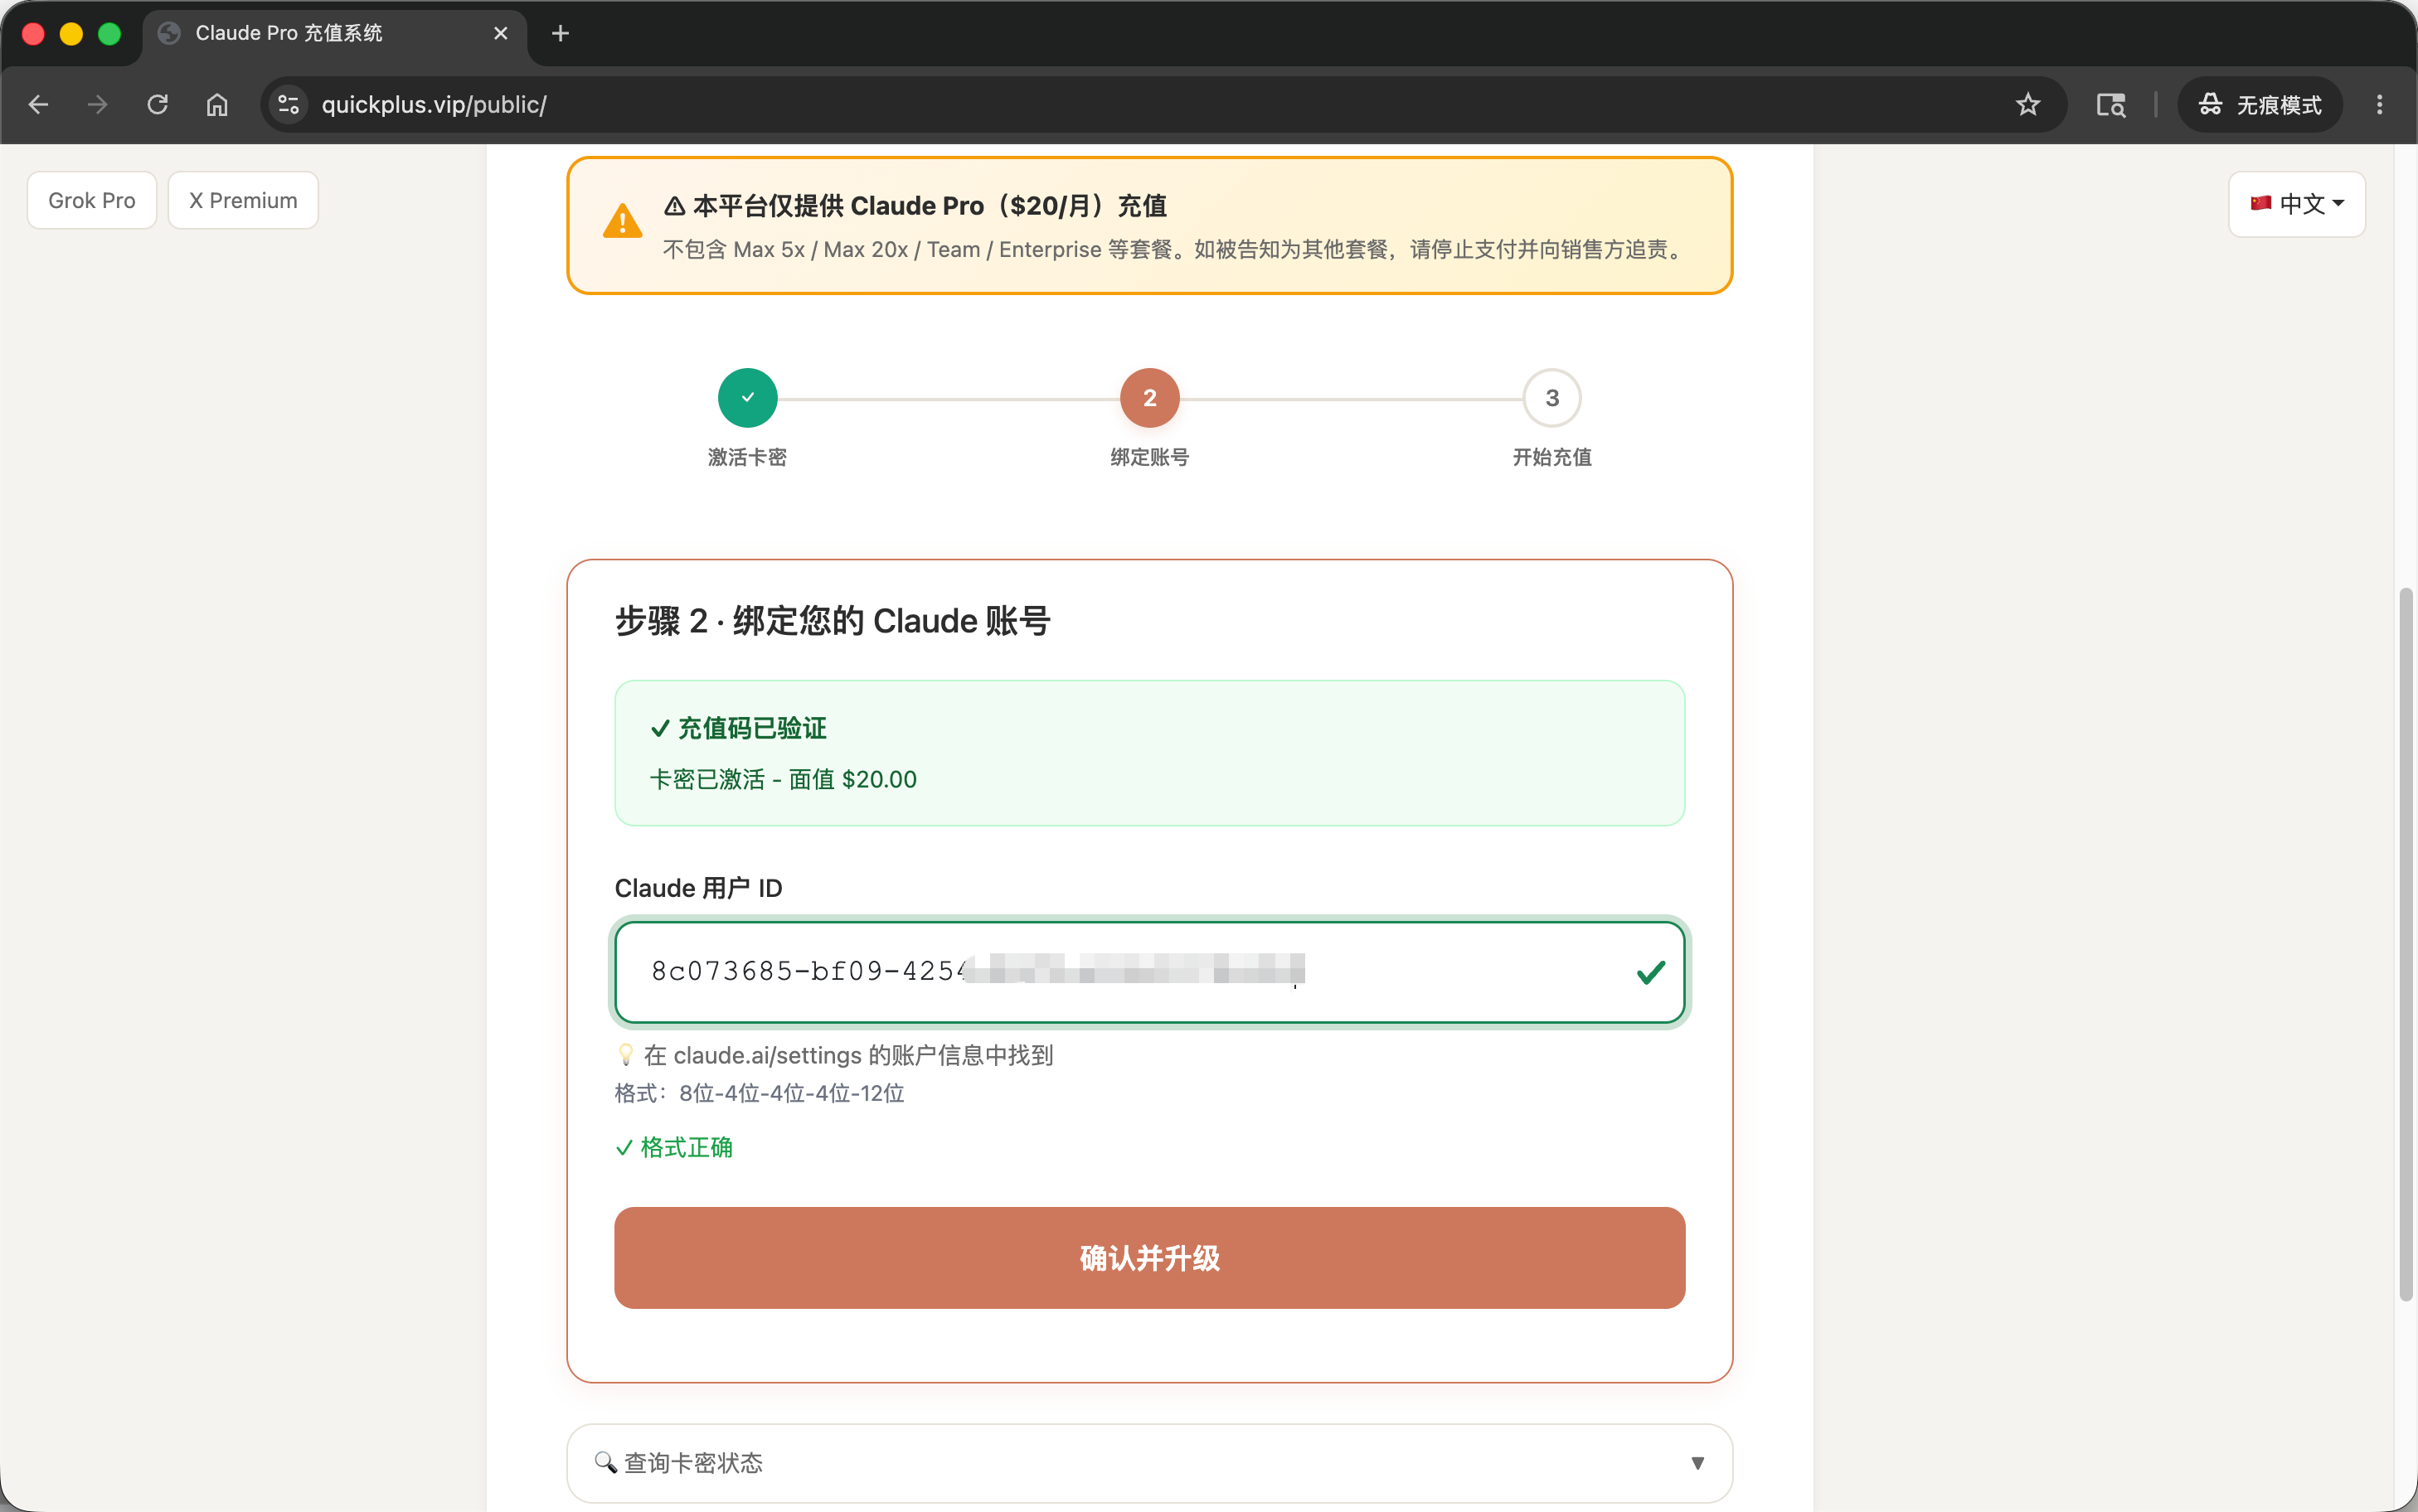Reload the current page

[157, 104]
